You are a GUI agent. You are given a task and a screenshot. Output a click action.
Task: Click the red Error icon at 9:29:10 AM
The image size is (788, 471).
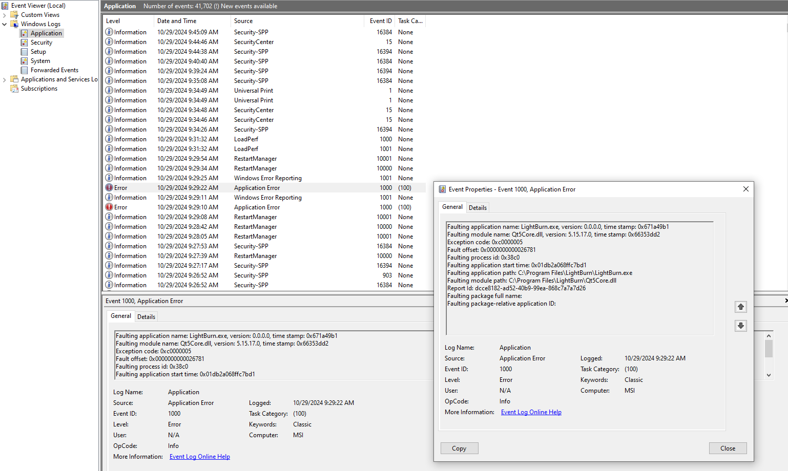click(109, 207)
